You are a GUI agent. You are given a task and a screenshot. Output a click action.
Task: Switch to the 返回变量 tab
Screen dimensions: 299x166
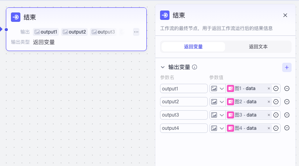pos(193,47)
